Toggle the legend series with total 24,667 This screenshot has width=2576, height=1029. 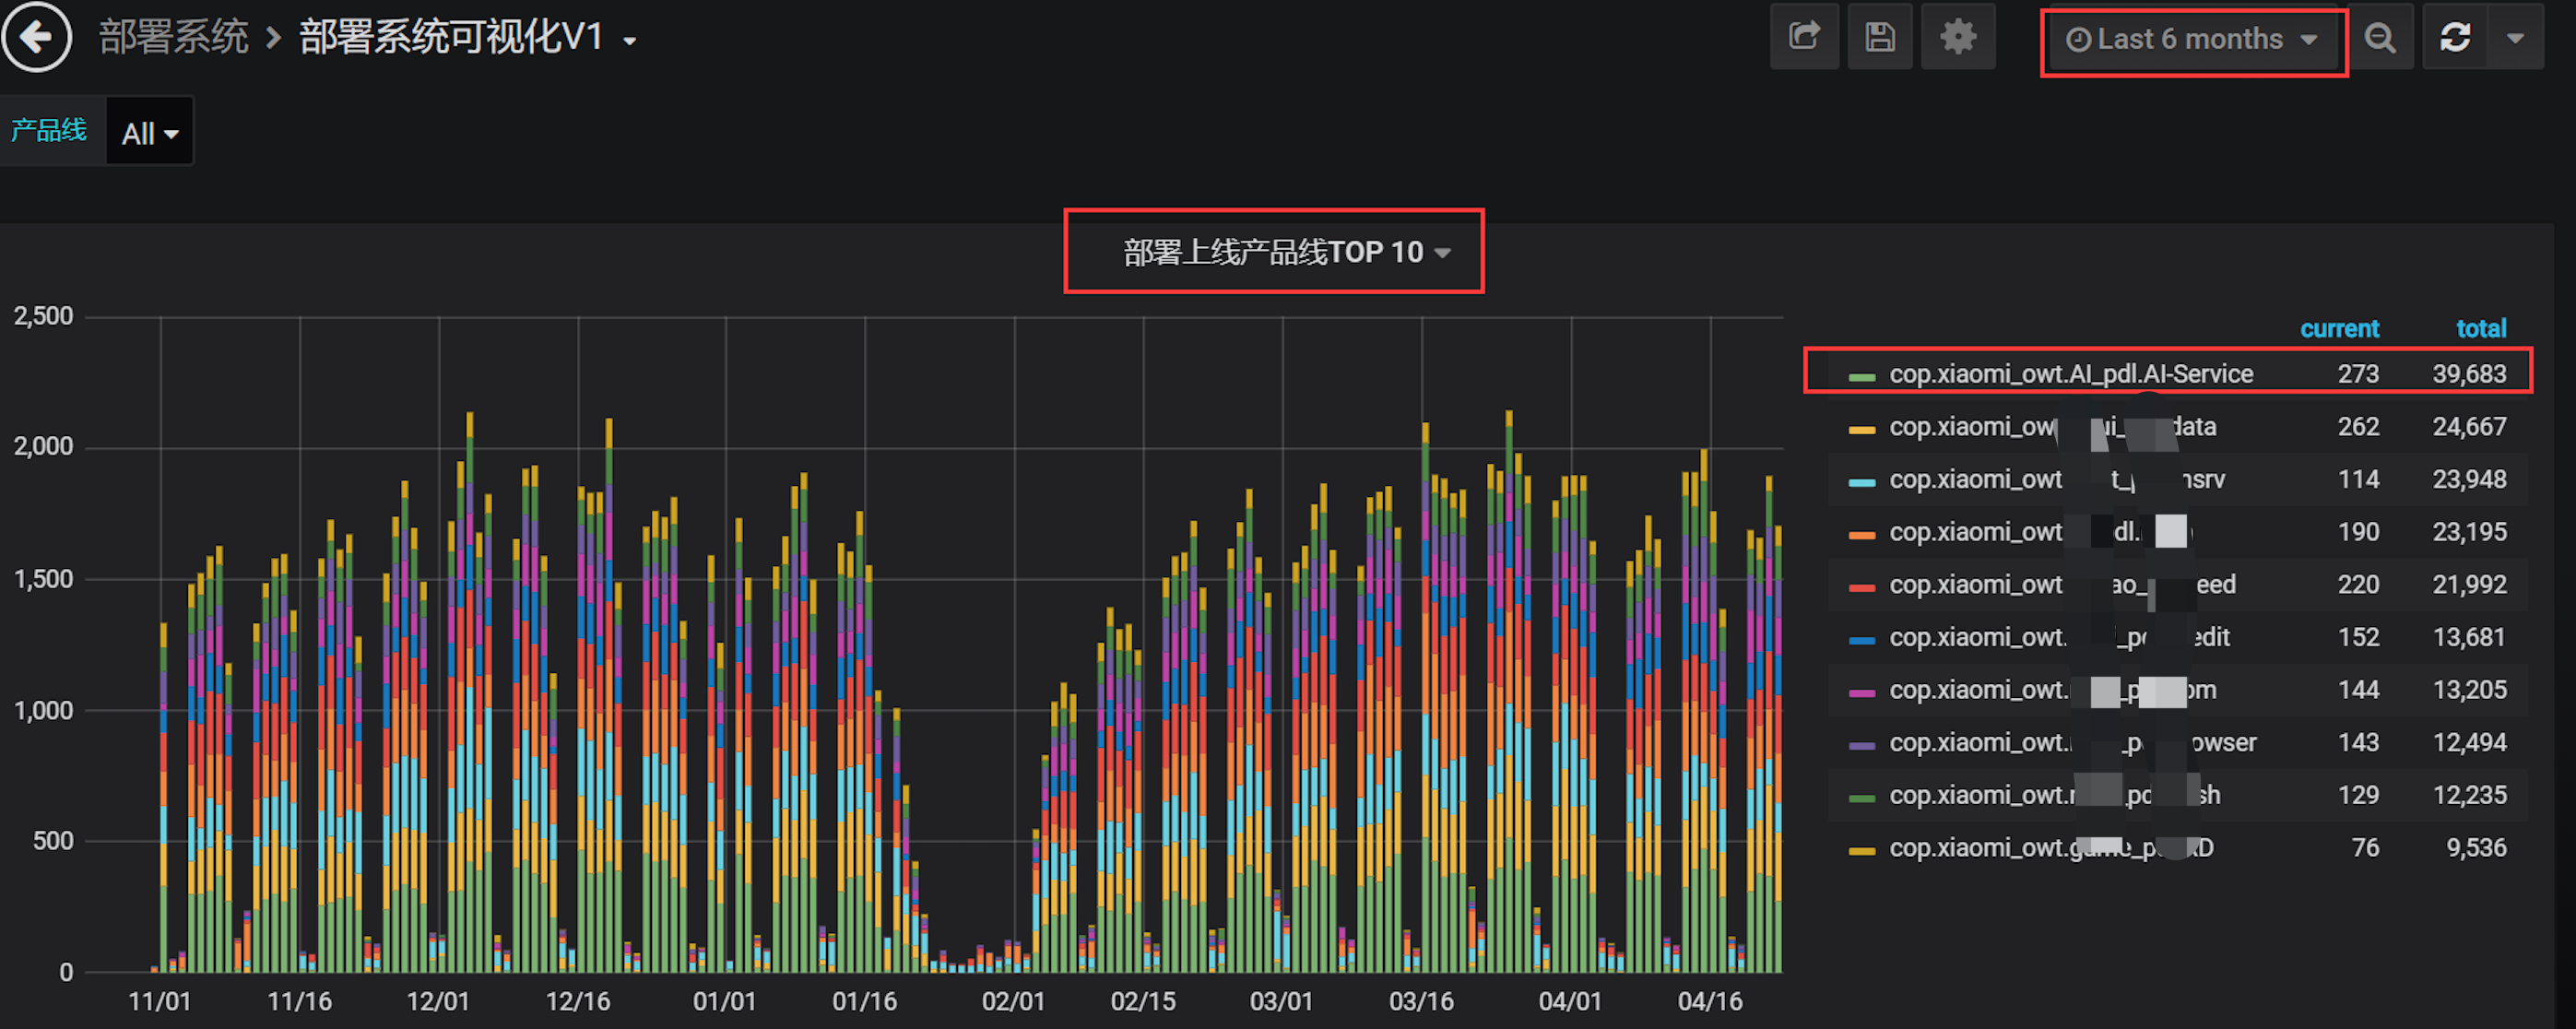pyautogui.click(x=2052, y=426)
